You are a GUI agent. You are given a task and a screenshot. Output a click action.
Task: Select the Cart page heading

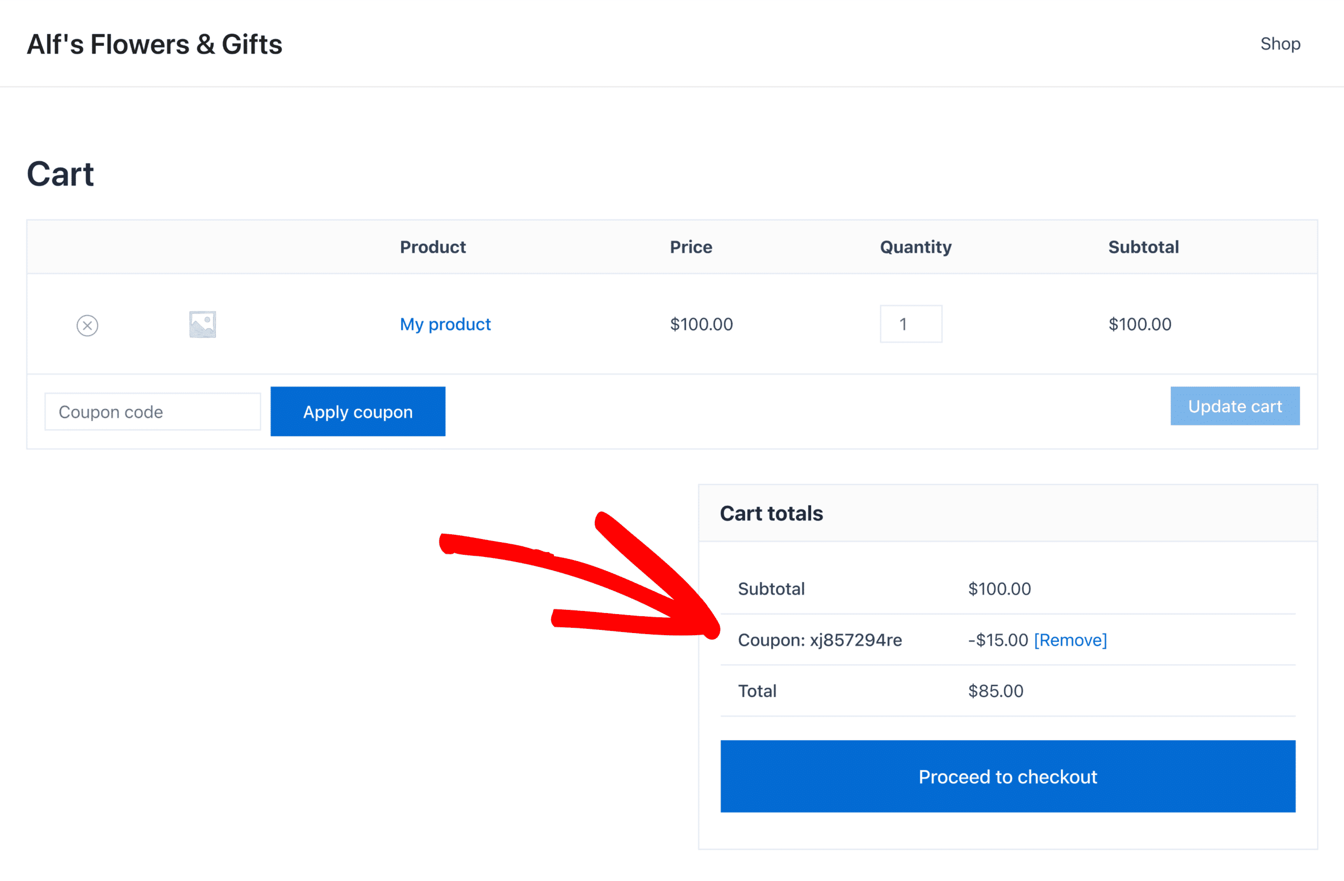point(60,173)
